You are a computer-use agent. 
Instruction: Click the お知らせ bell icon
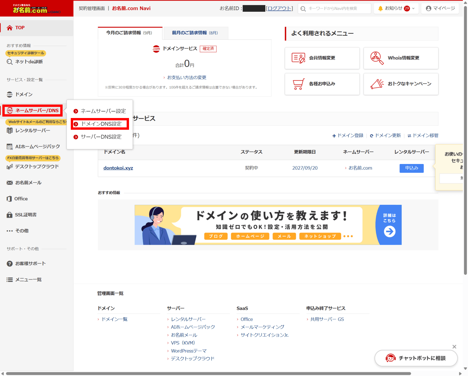click(380, 8)
